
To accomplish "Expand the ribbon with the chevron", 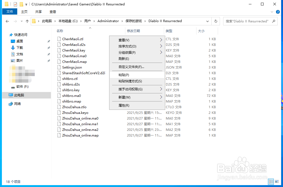I will click(x=272, y=12).
